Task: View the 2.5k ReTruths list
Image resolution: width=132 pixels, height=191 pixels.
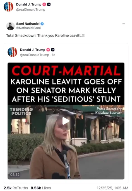Action: tap(16, 188)
